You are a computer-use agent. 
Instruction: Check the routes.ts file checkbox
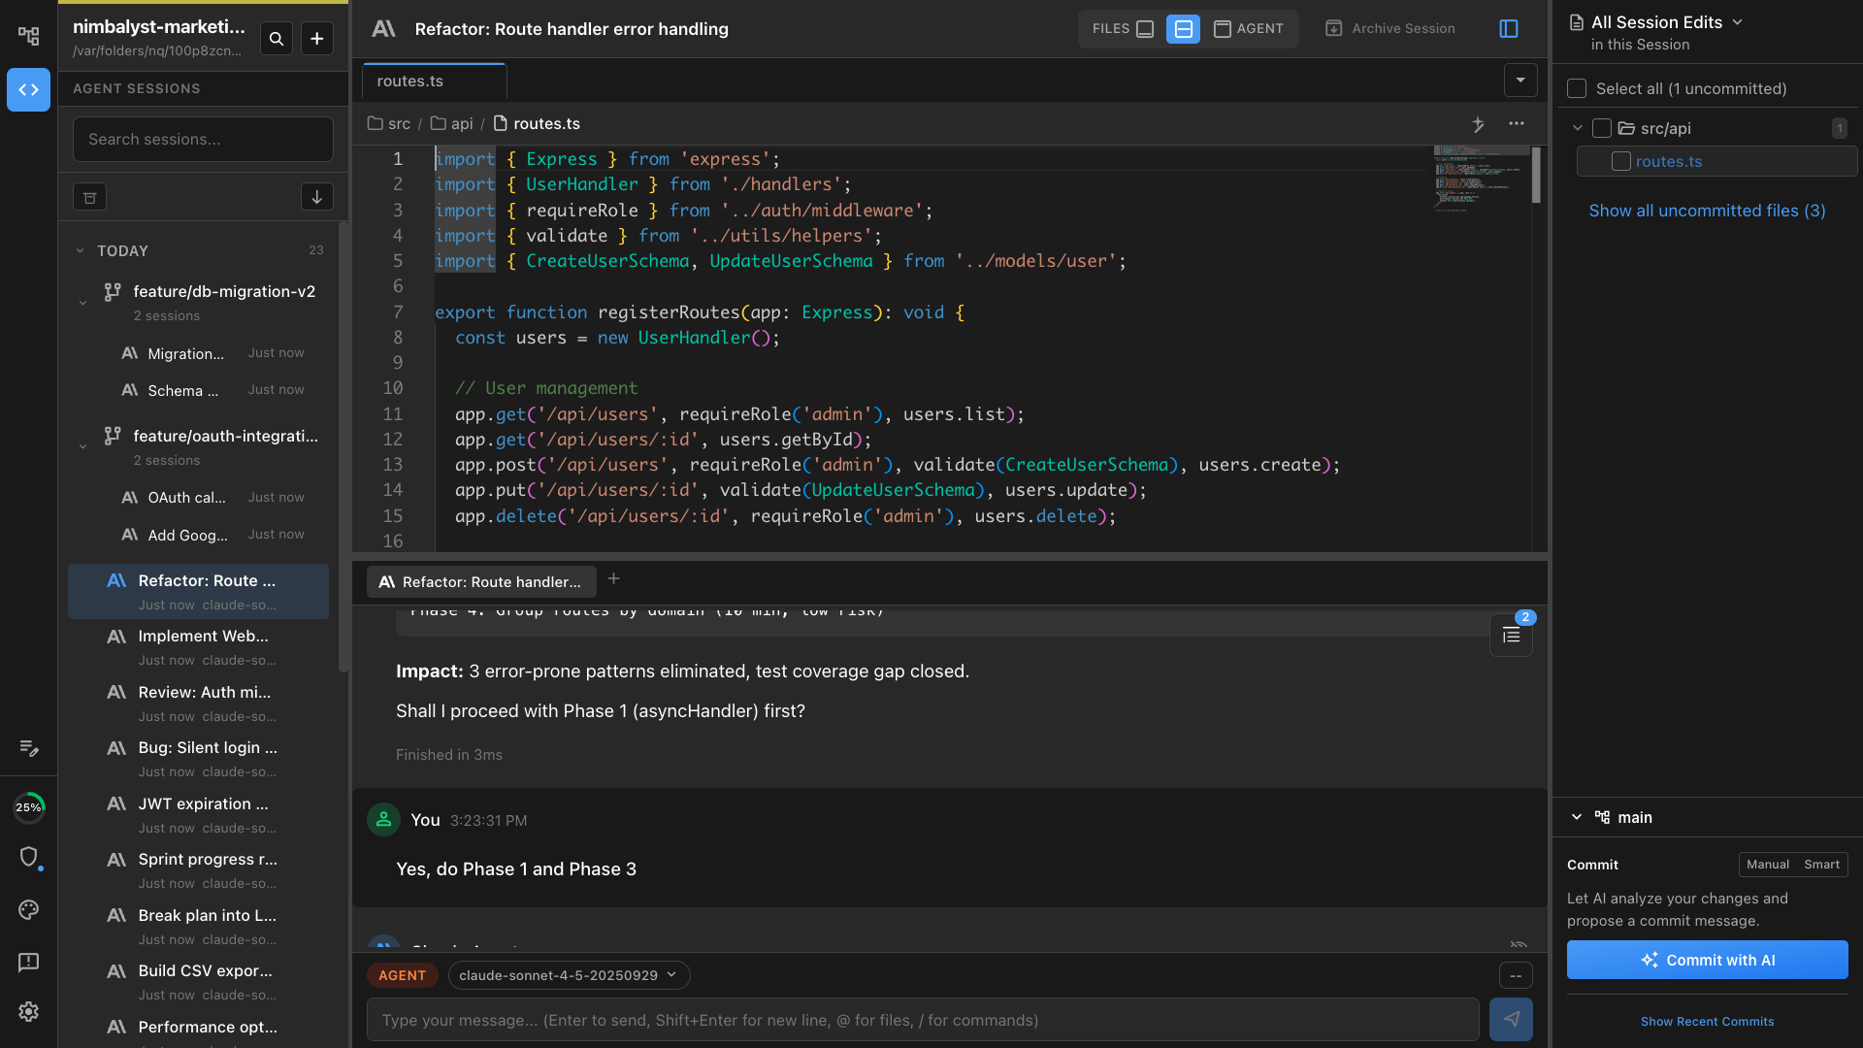point(1619,161)
